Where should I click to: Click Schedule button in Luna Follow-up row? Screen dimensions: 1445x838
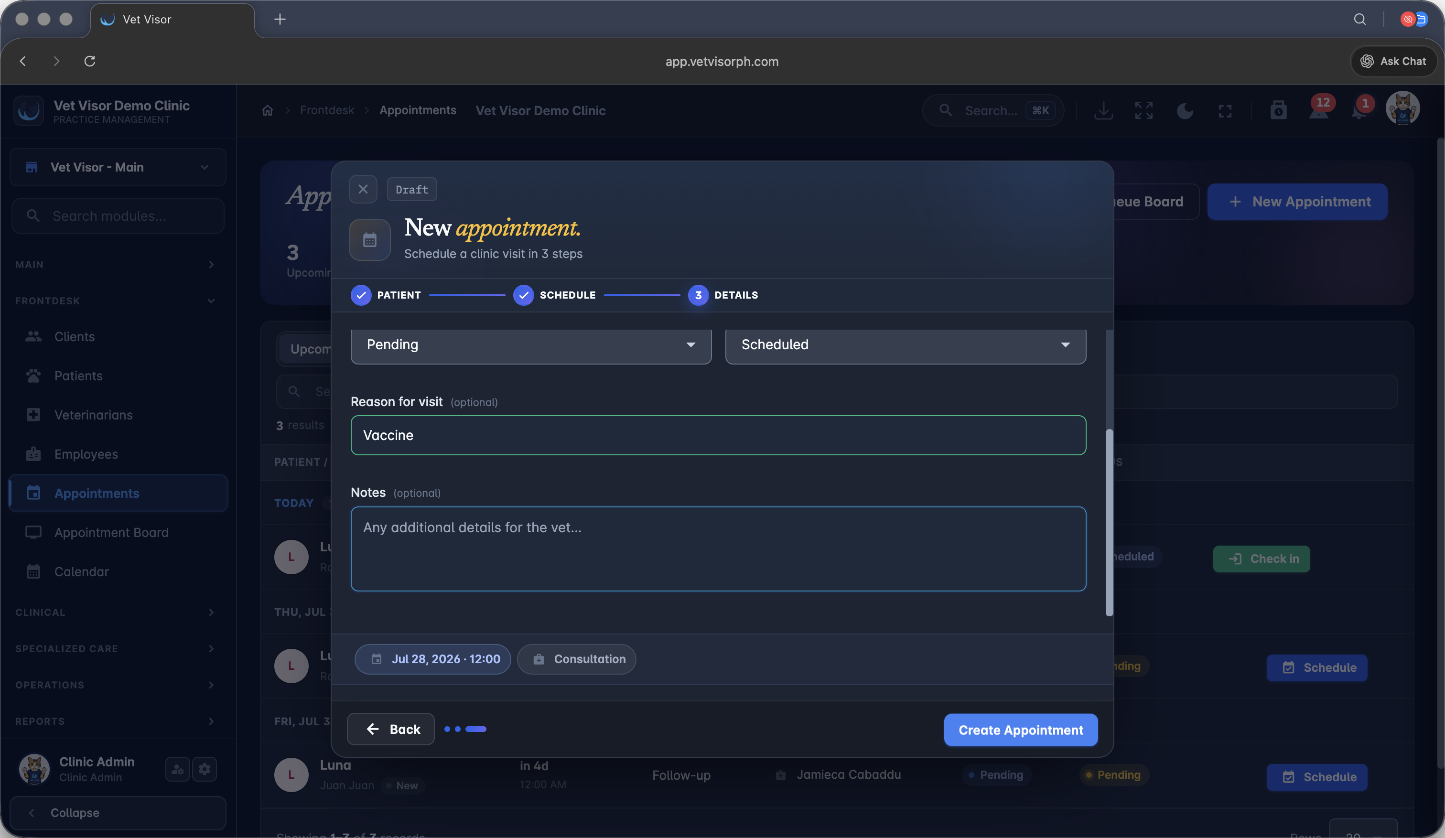click(x=1316, y=777)
